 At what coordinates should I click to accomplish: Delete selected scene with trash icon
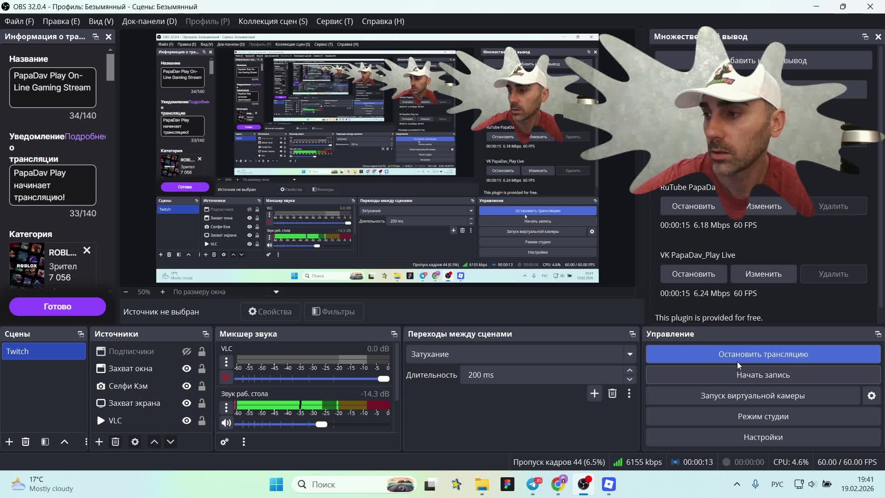click(26, 442)
